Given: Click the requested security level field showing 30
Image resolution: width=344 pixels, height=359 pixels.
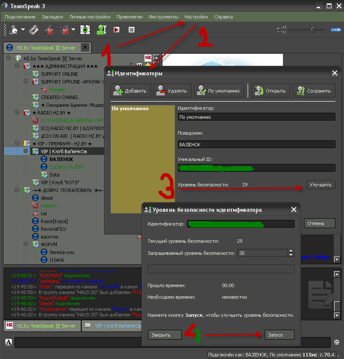Looking at the screenshot, I should [x=263, y=253].
